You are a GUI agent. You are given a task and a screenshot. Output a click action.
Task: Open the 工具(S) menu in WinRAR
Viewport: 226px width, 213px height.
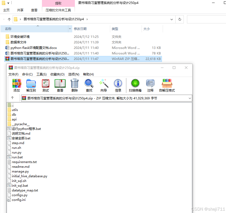[41, 74]
